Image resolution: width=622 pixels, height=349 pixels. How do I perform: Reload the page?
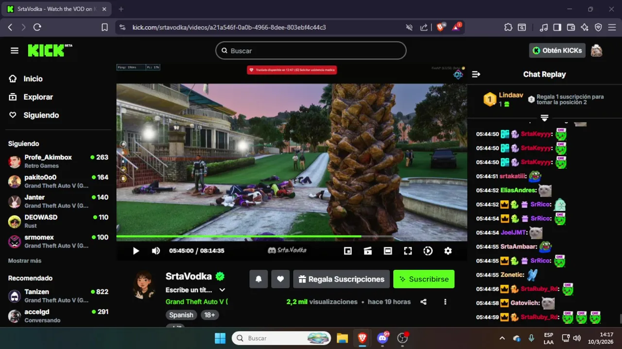37,27
